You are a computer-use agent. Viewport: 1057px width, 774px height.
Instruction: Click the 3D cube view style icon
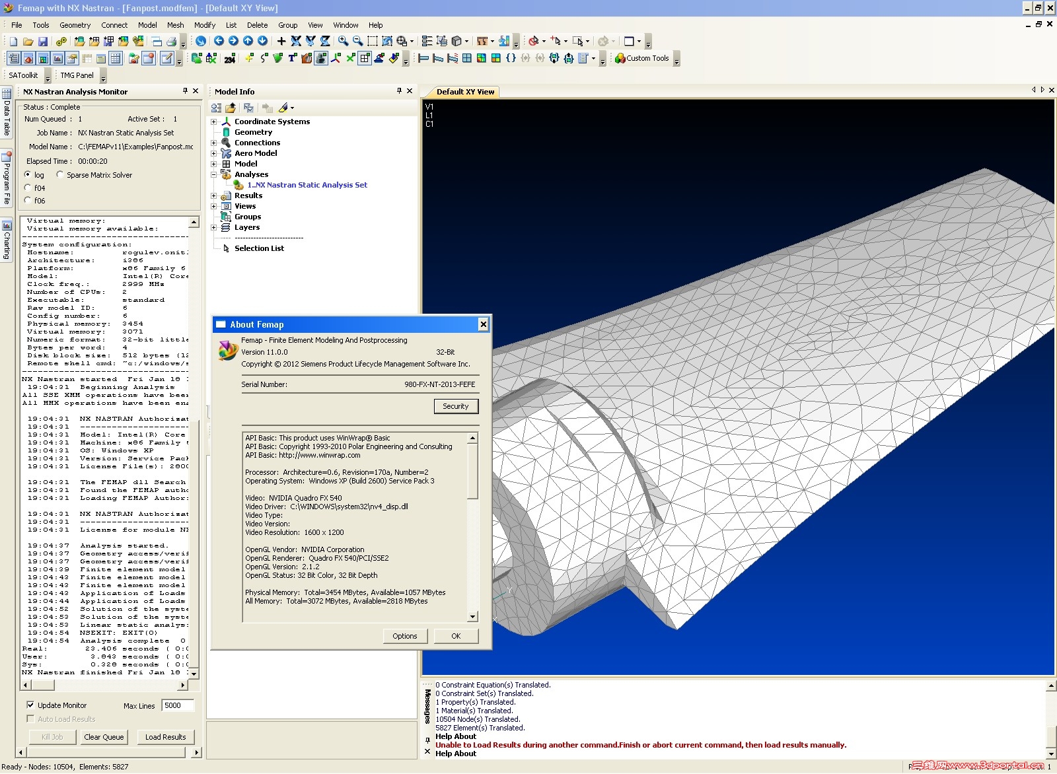point(456,41)
